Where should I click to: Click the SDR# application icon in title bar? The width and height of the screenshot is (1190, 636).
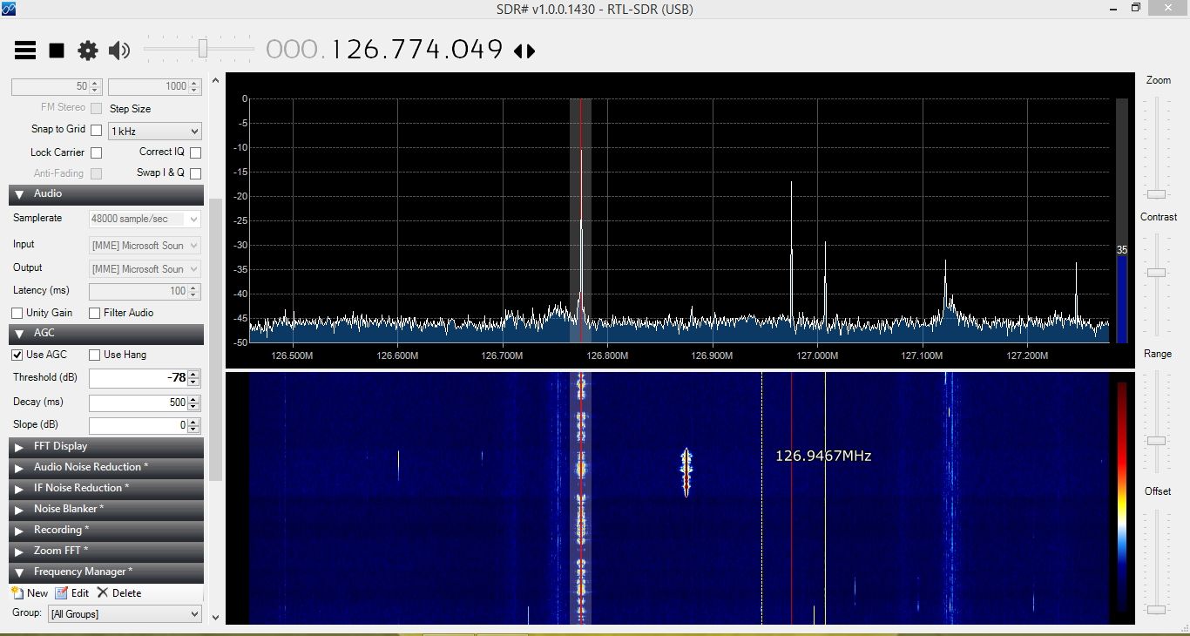coord(10,9)
